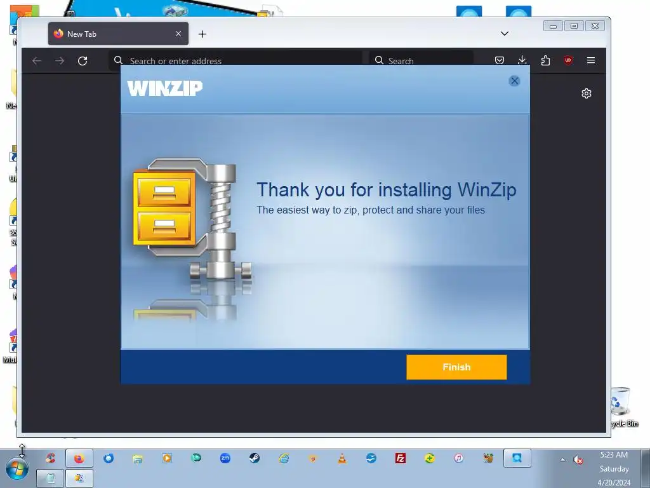The width and height of the screenshot is (650, 488).
Task: Open FileZilla from the taskbar
Action: click(x=401, y=458)
